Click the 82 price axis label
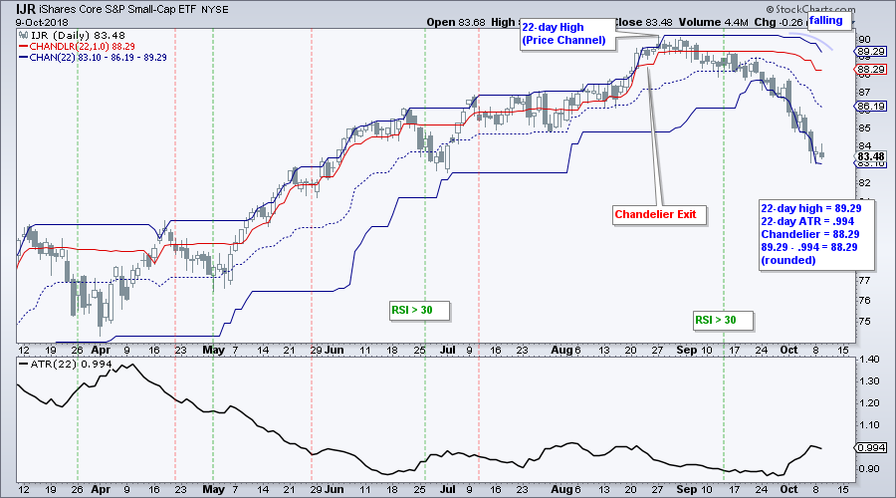 coord(864,183)
